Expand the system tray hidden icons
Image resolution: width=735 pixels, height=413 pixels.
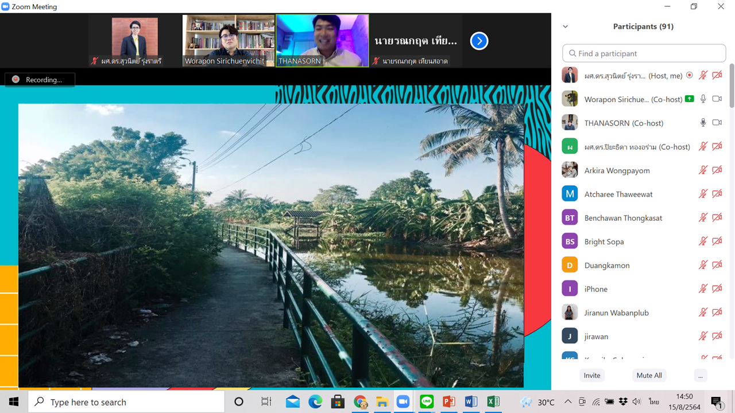coord(568,402)
